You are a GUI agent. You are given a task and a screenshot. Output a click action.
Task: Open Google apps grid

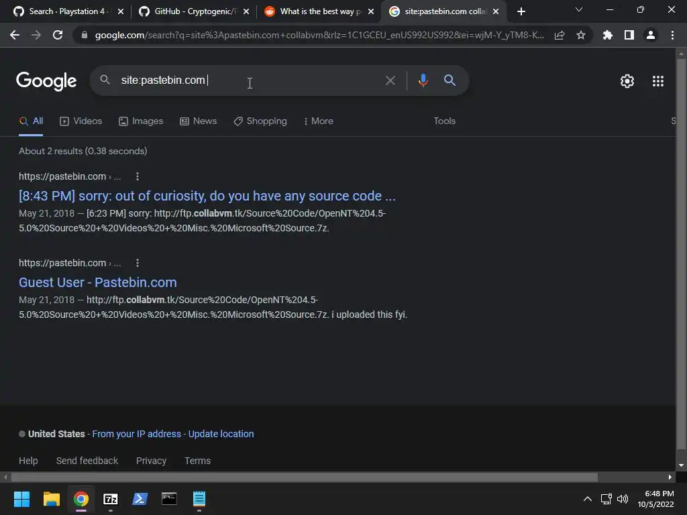tap(658, 81)
